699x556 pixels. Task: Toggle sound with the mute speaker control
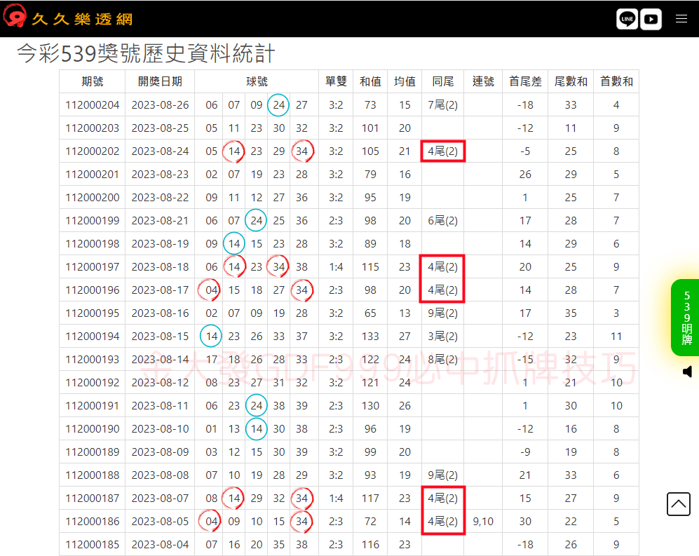point(687,372)
